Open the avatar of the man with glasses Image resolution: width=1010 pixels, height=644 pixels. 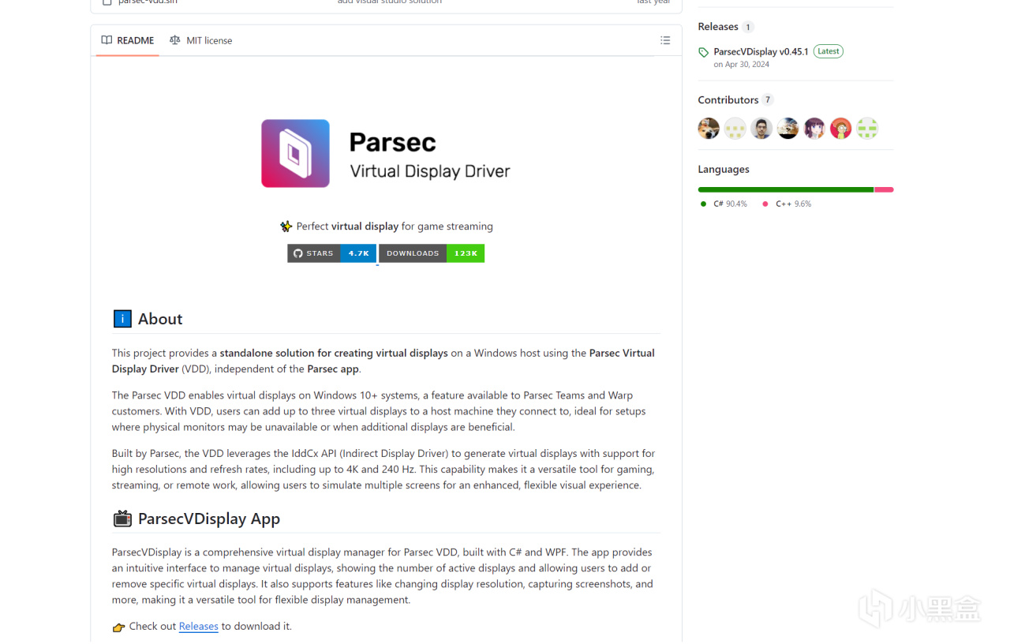[761, 128]
